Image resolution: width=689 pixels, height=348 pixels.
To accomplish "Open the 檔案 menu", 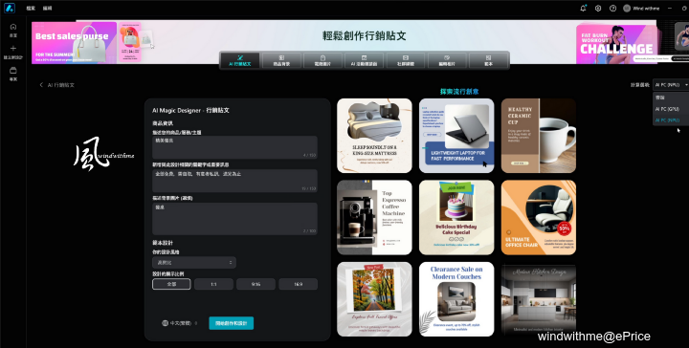I will click(31, 8).
